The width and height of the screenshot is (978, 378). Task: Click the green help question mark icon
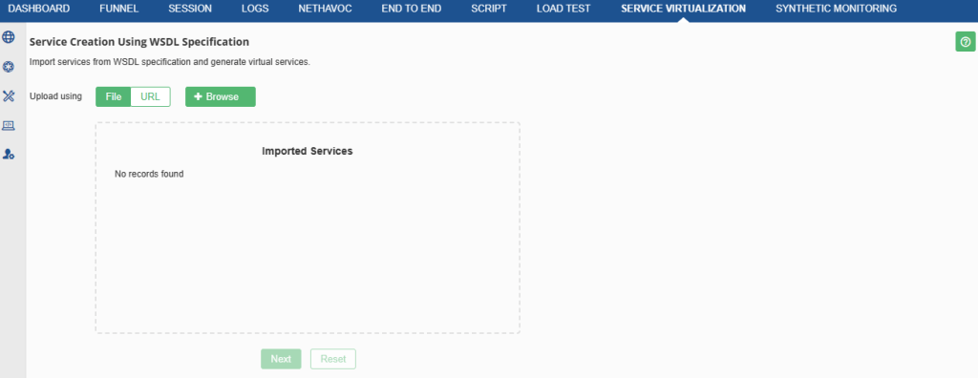[x=966, y=42]
